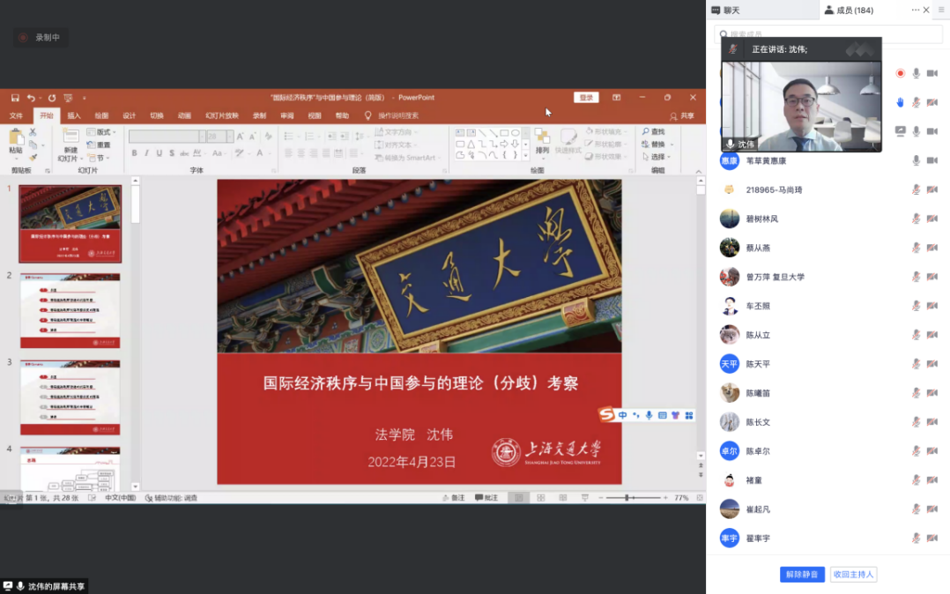Image resolution: width=950 pixels, height=594 pixels.
Task: Select slide 3 thumbnail in slide panel
Action: (x=71, y=397)
